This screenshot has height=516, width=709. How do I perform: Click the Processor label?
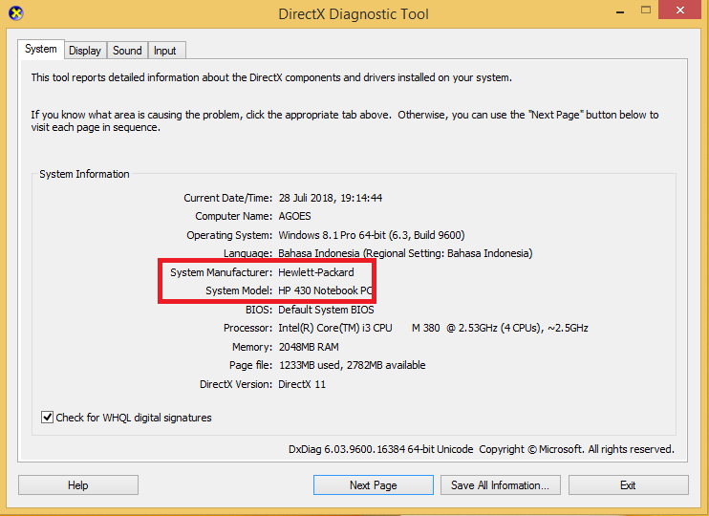tap(247, 328)
